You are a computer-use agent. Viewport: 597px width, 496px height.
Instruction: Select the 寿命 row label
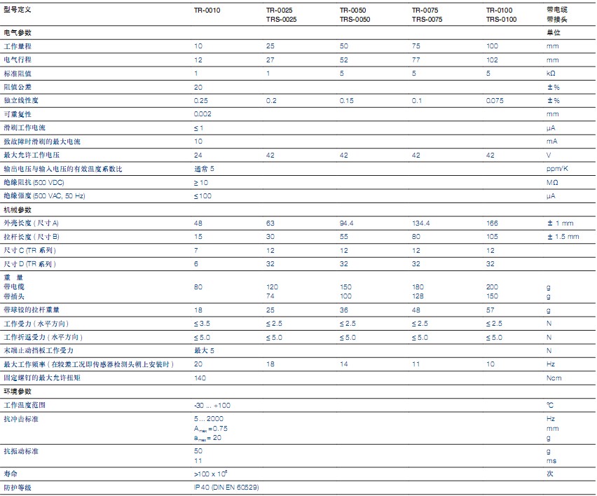pos(10,474)
